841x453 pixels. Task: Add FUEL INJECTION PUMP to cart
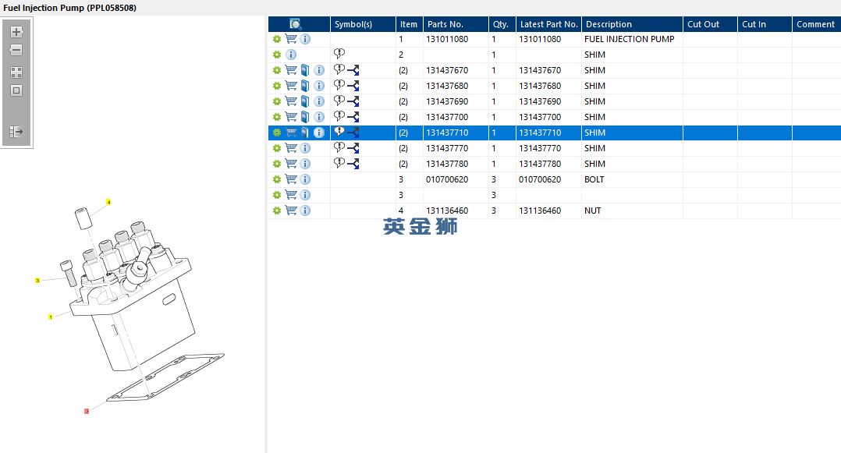(x=291, y=39)
